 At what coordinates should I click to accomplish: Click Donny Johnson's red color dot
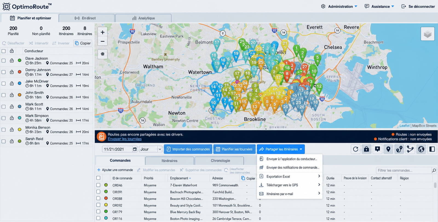point(19,72)
